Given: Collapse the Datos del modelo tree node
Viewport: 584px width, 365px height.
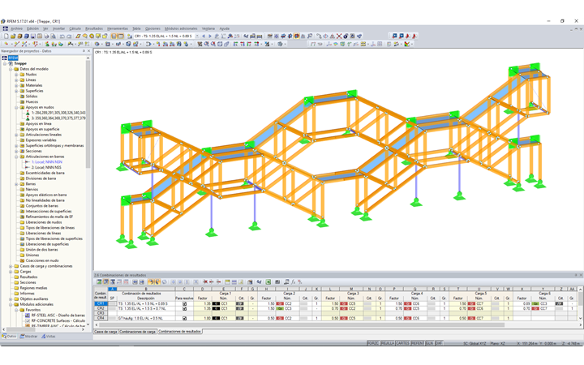Looking at the screenshot, I should [x=11, y=69].
